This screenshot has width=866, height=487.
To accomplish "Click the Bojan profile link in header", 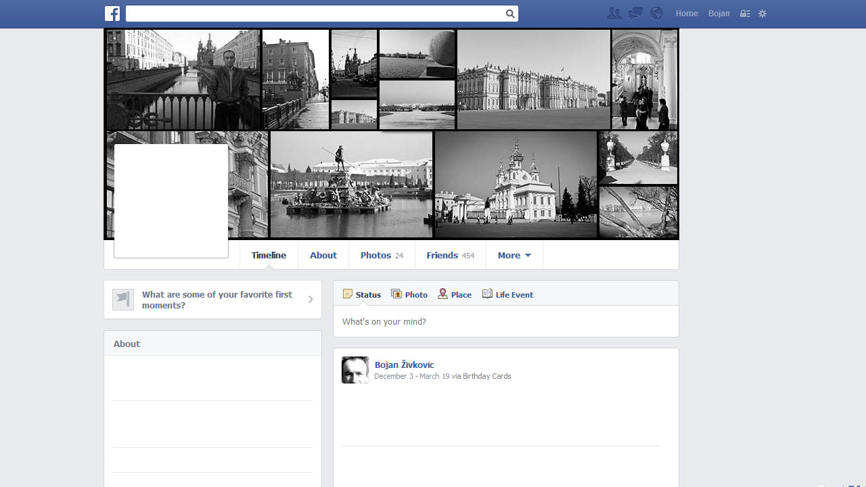I will pos(719,14).
